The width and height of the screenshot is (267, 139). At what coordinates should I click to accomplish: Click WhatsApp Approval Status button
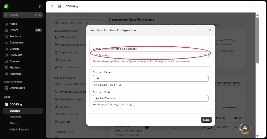[229, 83]
